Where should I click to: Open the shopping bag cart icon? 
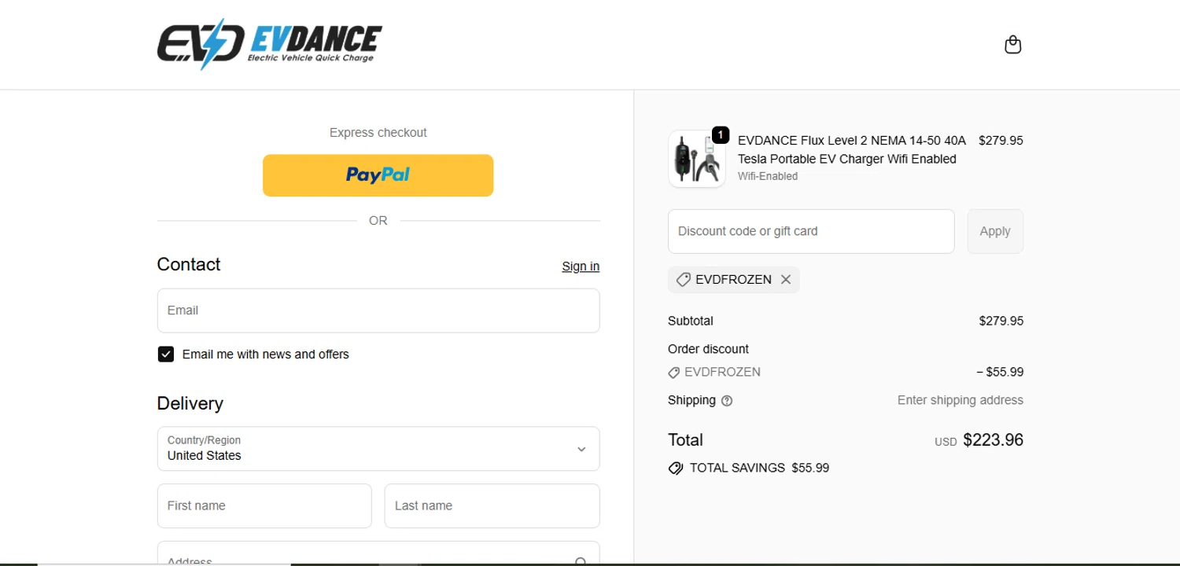point(1013,45)
